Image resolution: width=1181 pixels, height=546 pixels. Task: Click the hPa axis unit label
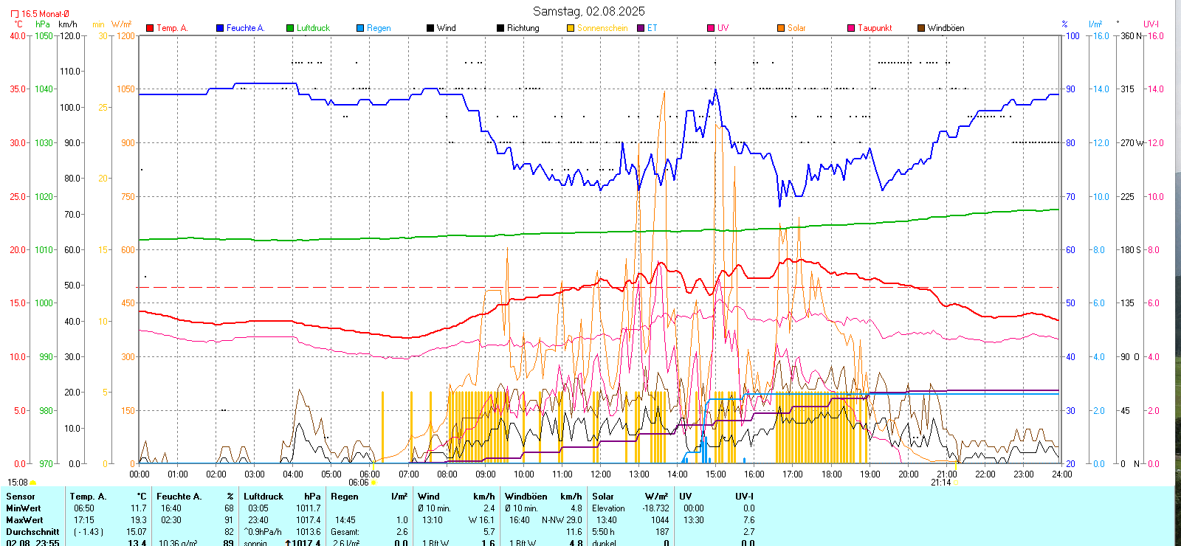(x=43, y=24)
